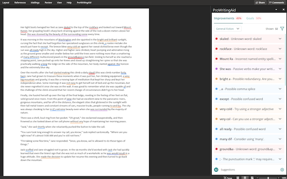Click the Comments button
The width and height of the screenshot is (287, 179).
coord(277,3)
